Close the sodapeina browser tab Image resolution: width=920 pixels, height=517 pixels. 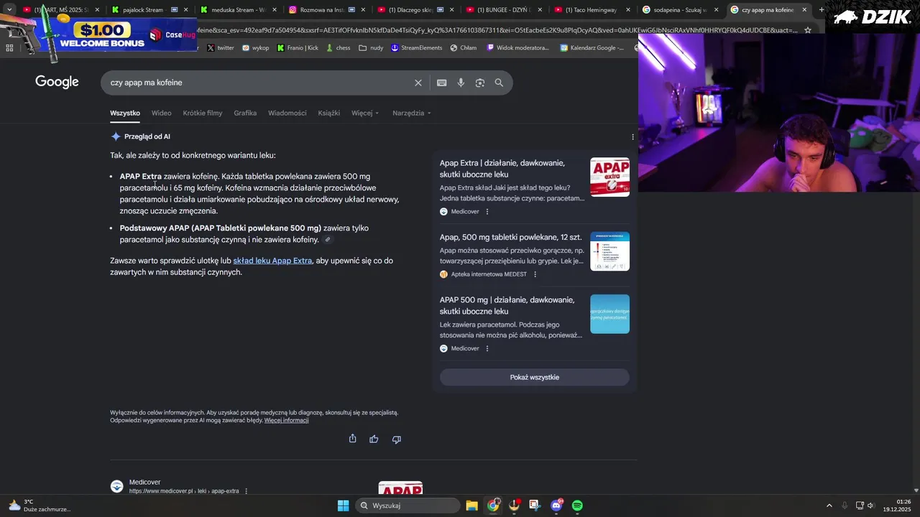point(716,10)
